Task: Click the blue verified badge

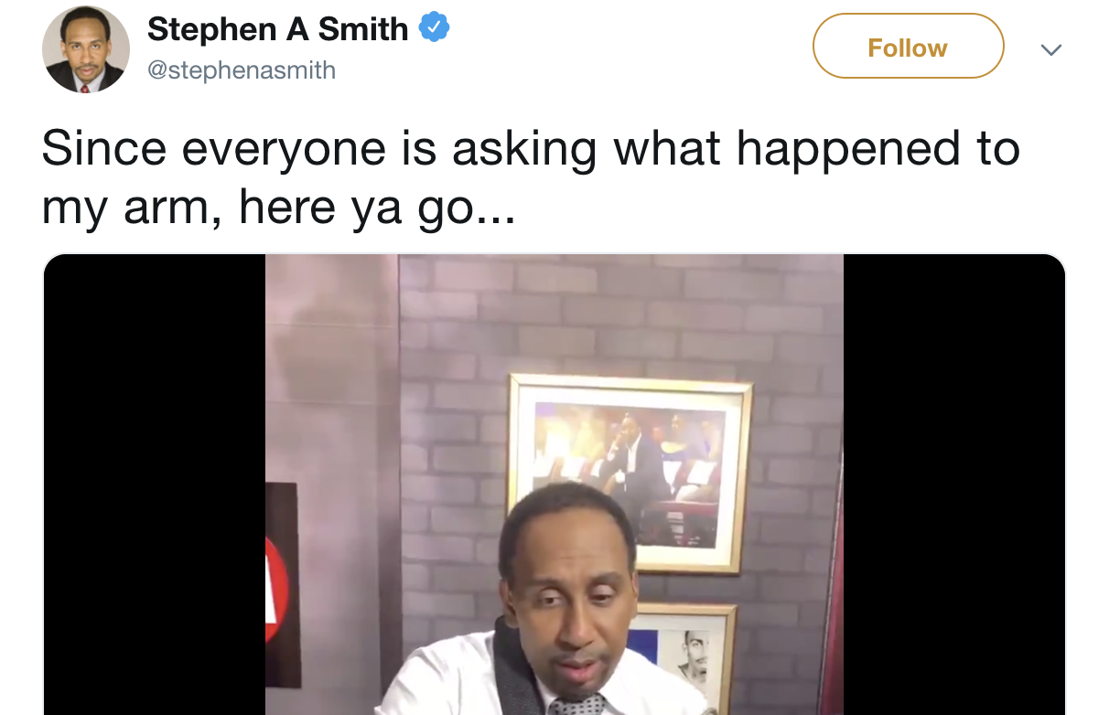Action: [x=434, y=29]
